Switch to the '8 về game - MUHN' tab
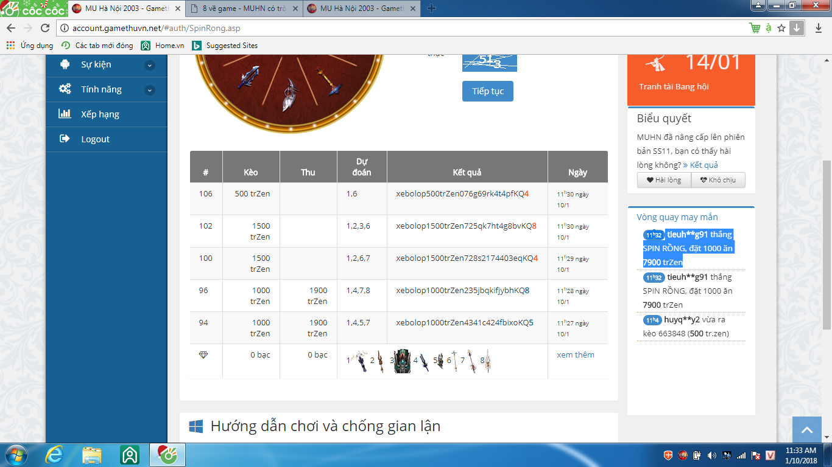This screenshot has height=467, width=832. 242,9
